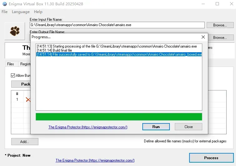
Task: Click the Run button in Progress dialog
Action: tap(156, 127)
